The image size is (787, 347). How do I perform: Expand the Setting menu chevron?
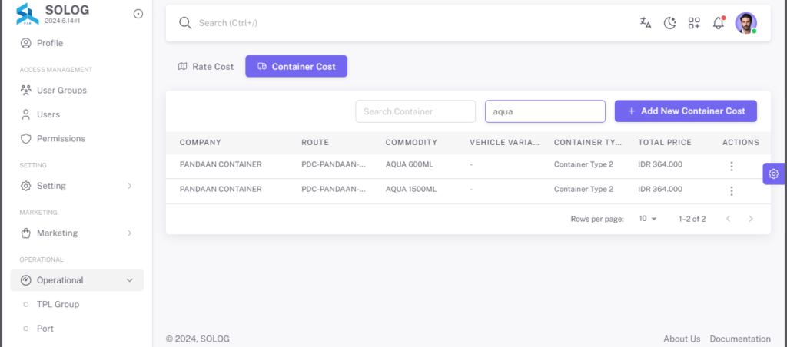click(129, 186)
